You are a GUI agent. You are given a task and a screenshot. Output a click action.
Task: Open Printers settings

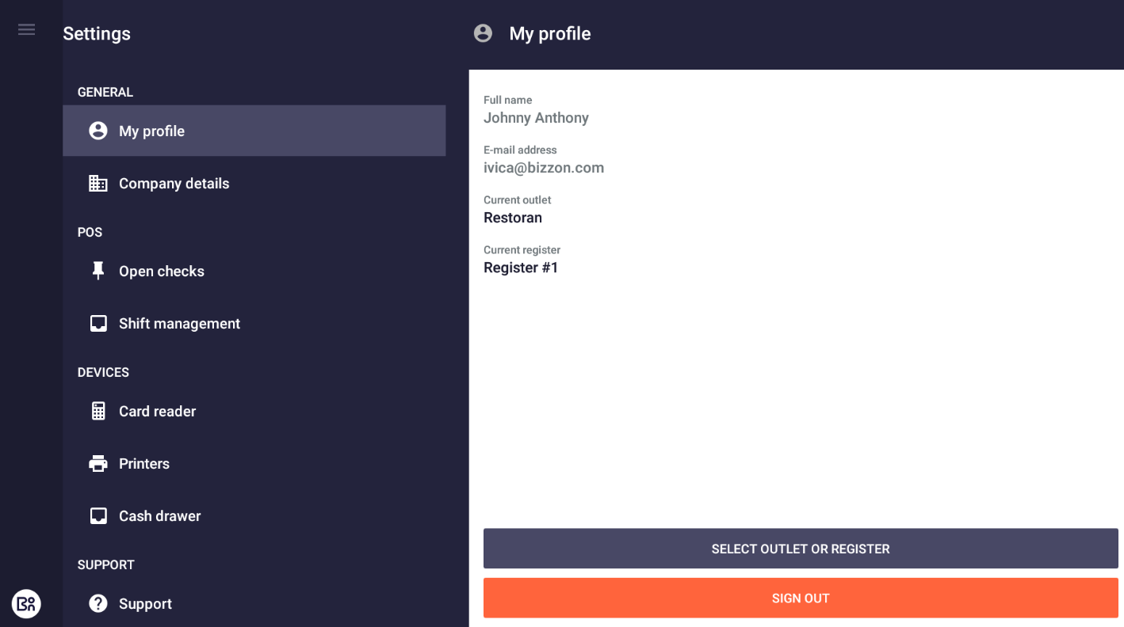click(254, 464)
